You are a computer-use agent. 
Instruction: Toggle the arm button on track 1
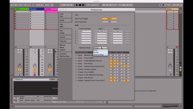pos(20,75)
